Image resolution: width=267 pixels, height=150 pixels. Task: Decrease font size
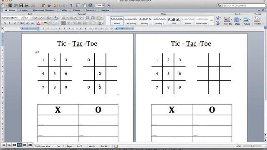coord(42,17)
